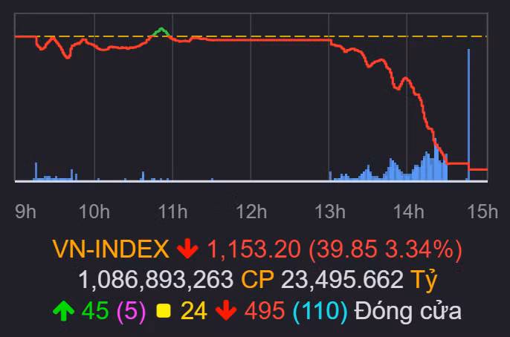Click the red down arrow beside VN-INDEX
The width and height of the screenshot is (510, 337).
tap(187, 249)
